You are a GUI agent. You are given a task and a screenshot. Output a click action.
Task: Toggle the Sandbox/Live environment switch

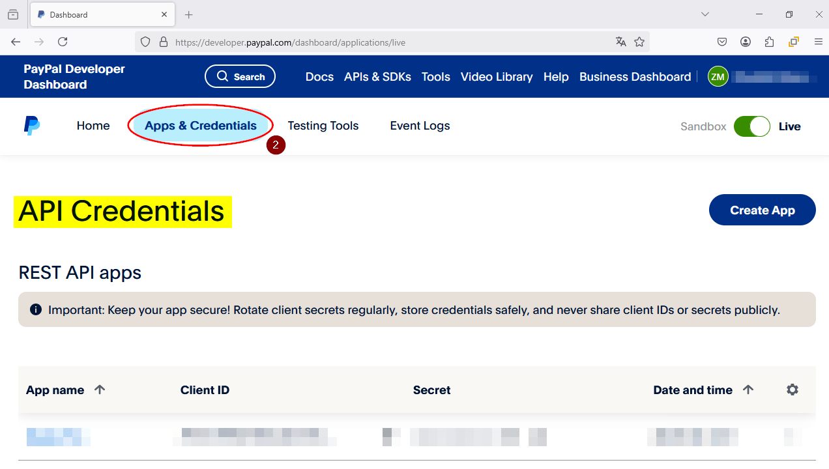click(x=752, y=126)
